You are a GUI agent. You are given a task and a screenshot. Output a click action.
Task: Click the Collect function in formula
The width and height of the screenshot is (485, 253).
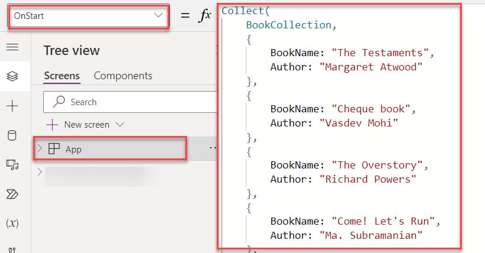click(x=243, y=11)
